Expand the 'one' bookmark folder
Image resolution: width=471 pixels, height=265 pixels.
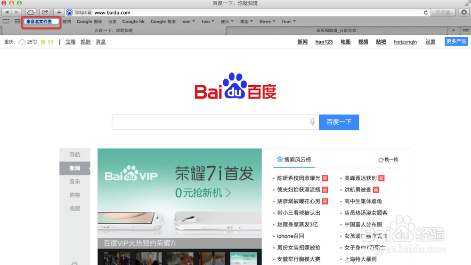[x=189, y=21]
